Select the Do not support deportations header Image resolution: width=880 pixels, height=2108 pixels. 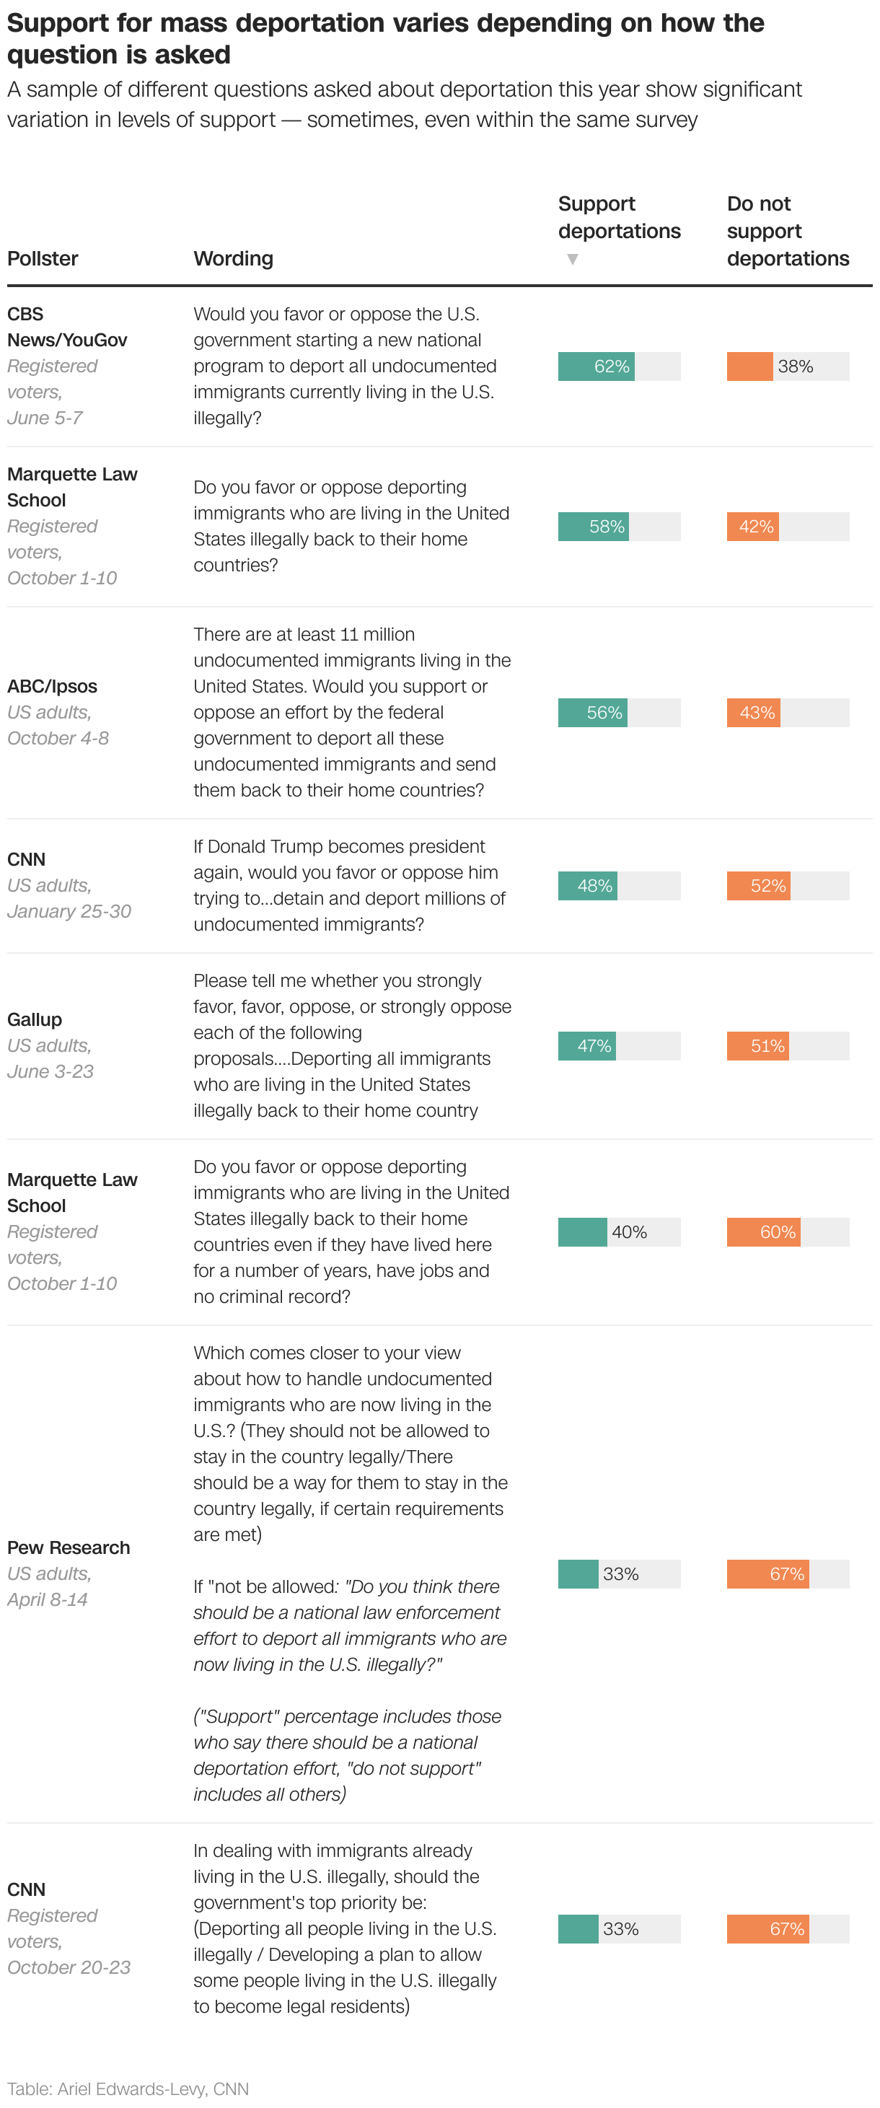click(787, 232)
